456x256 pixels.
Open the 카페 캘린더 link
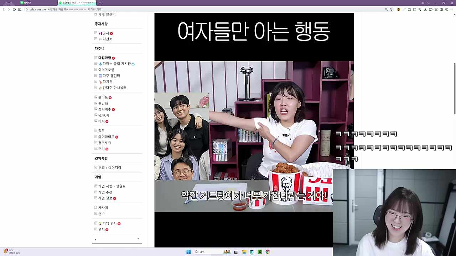pyautogui.click(x=107, y=14)
